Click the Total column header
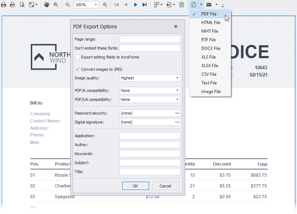This screenshot has width=297, height=214. click(262, 164)
